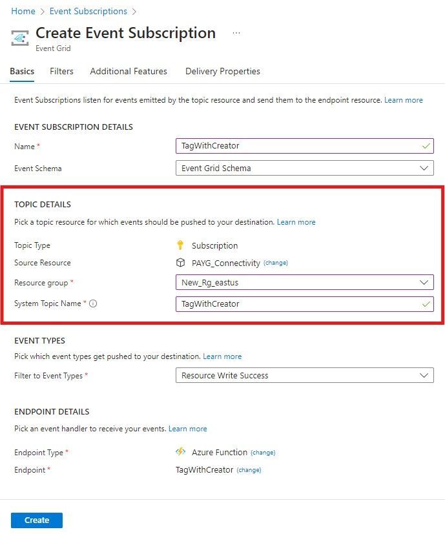Click the key icon beside Subscription
The height and width of the screenshot is (534, 445).
180,245
